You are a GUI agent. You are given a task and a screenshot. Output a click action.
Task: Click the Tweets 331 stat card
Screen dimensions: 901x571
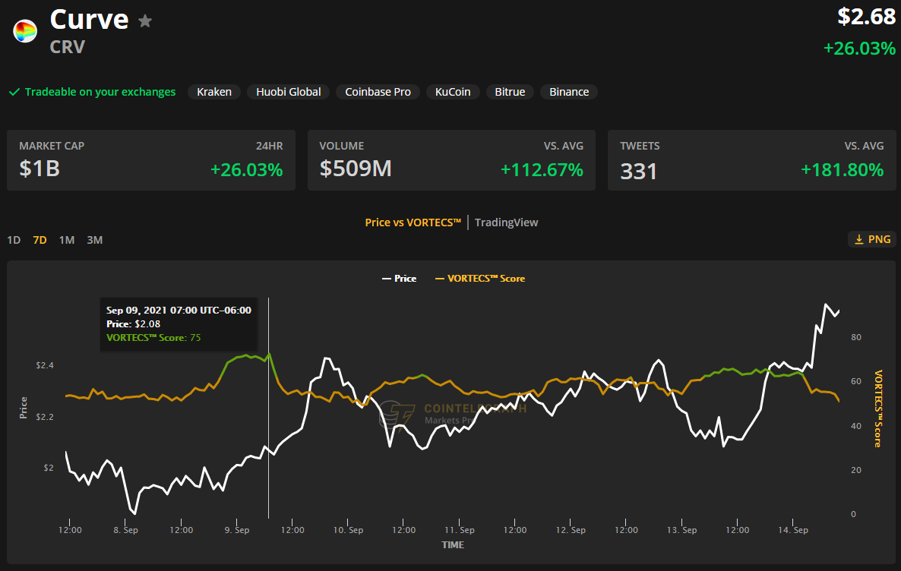751,160
